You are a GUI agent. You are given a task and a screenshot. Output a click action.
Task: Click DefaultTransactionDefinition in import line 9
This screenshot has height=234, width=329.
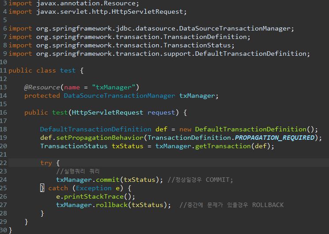[251, 54]
